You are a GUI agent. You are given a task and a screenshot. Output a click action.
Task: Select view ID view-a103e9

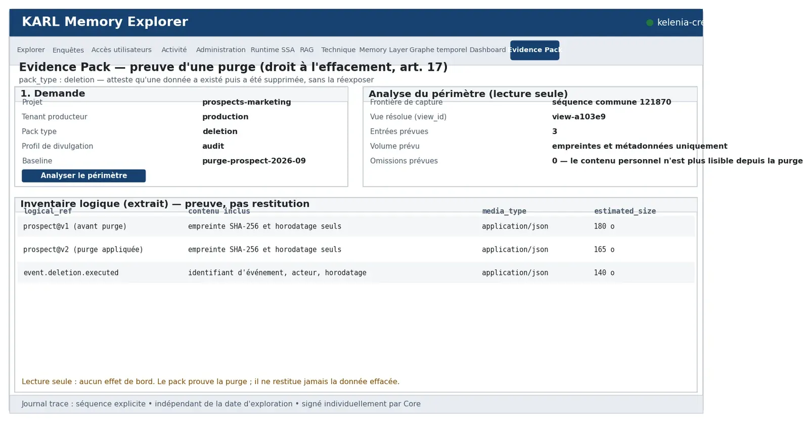tap(579, 117)
